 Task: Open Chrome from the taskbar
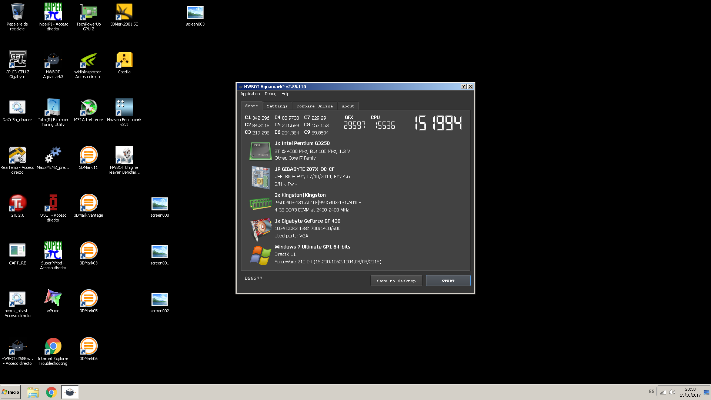click(x=51, y=392)
